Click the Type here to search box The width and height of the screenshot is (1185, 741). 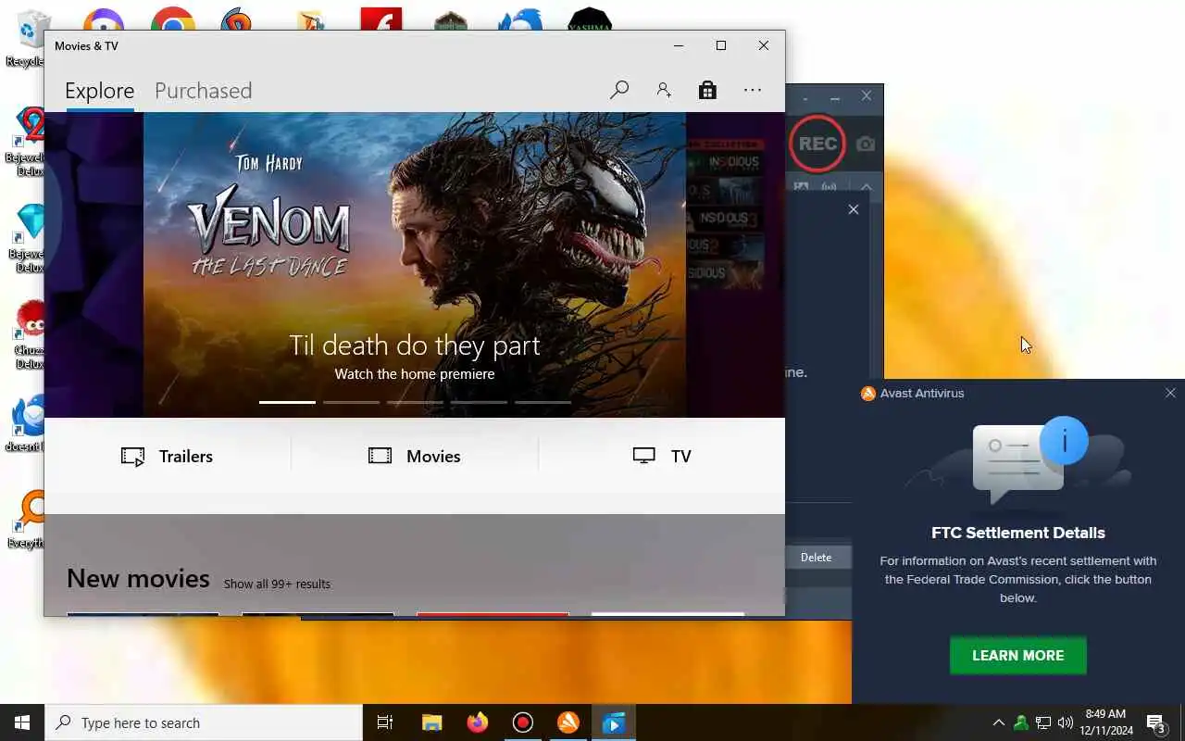[204, 722]
